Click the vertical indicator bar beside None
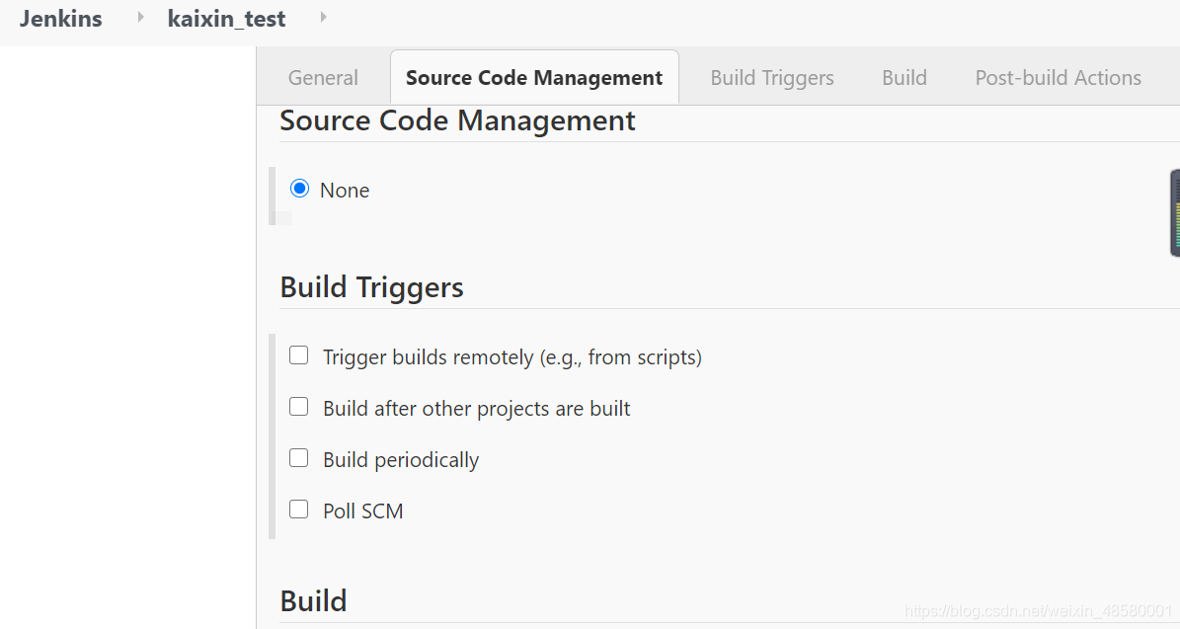The image size is (1180, 629). click(x=274, y=197)
